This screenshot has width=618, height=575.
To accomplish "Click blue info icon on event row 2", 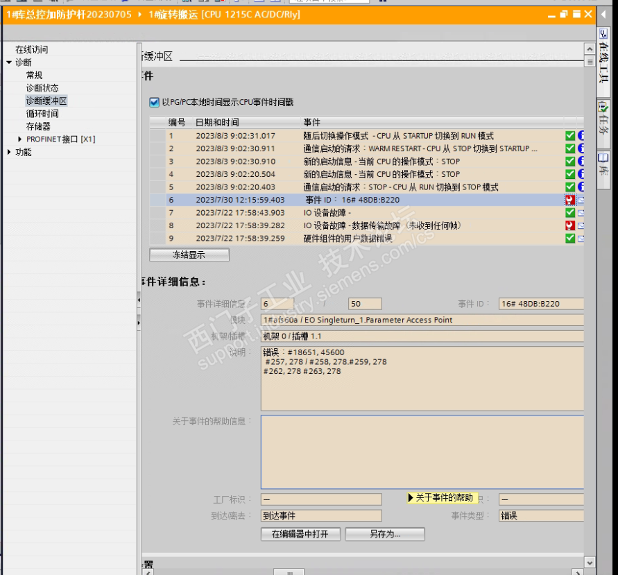I will [581, 148].
